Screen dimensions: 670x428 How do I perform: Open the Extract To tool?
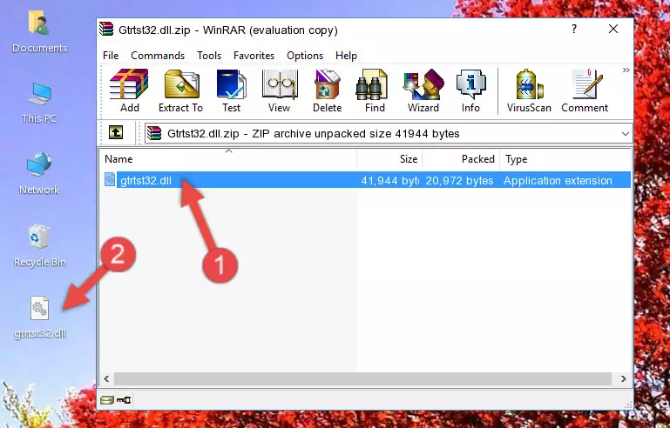pyautogui.click(x=180, y=90)
